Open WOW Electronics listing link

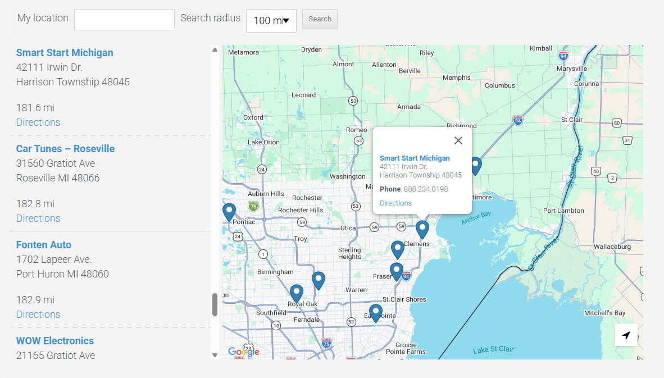pyautogui.click(x=55, y=341)
